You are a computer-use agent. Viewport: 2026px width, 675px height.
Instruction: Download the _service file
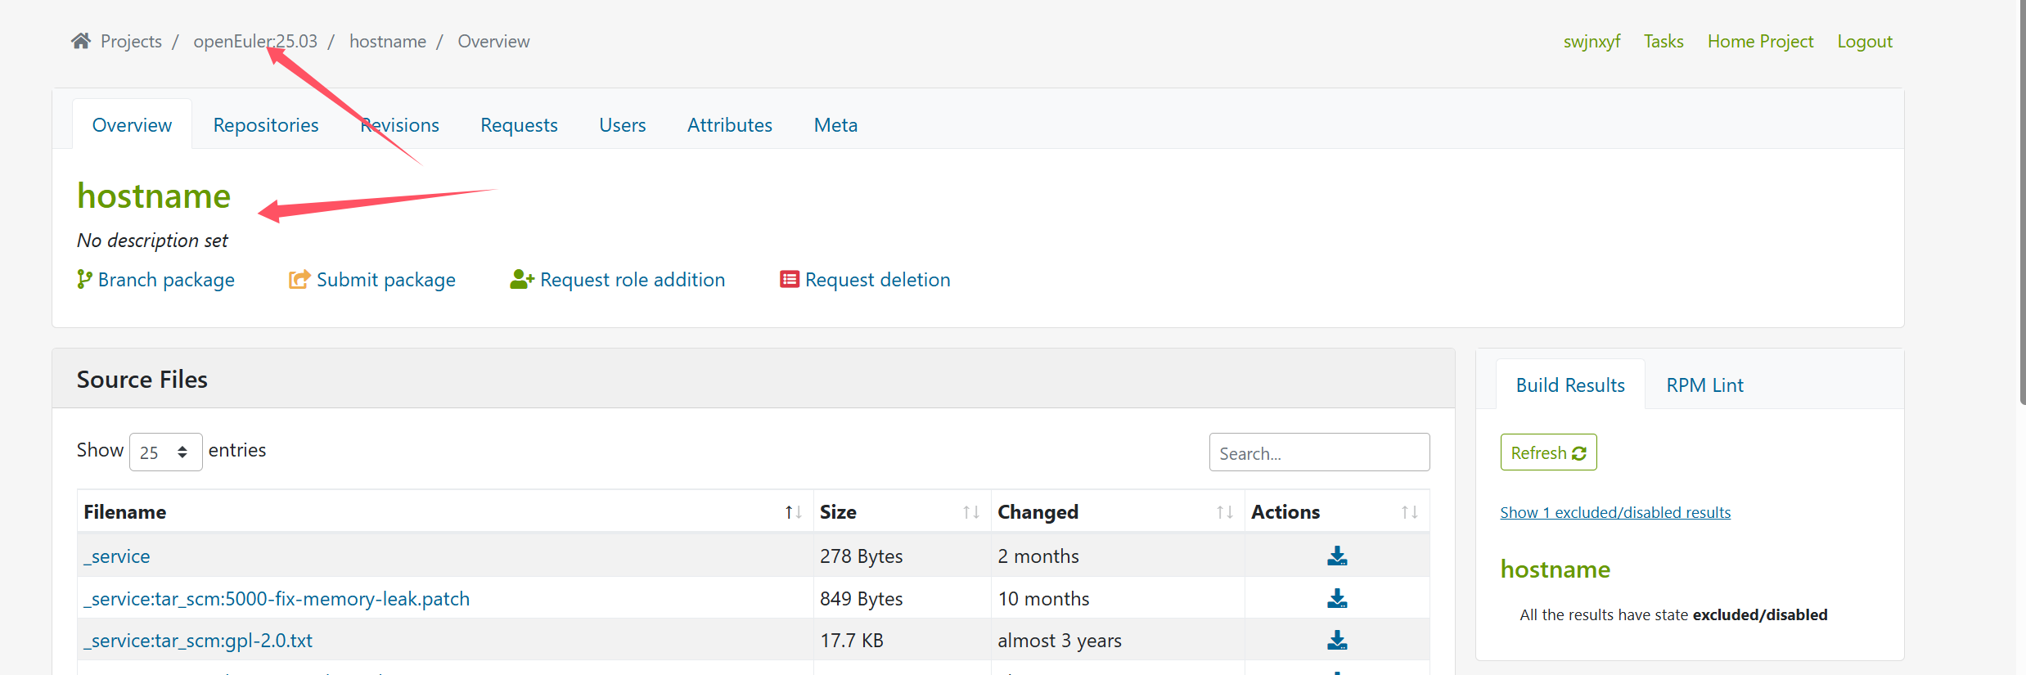coord(1337,556)
